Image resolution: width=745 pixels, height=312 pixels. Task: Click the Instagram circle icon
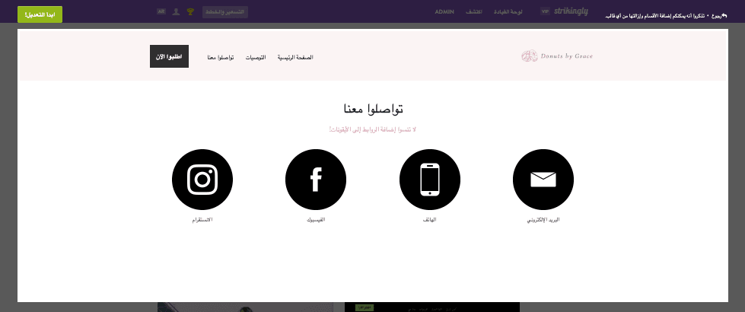[x=202, y=180]
